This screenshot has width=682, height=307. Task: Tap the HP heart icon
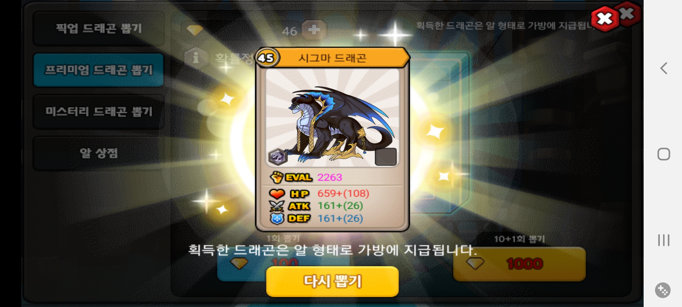coord(277,194)
